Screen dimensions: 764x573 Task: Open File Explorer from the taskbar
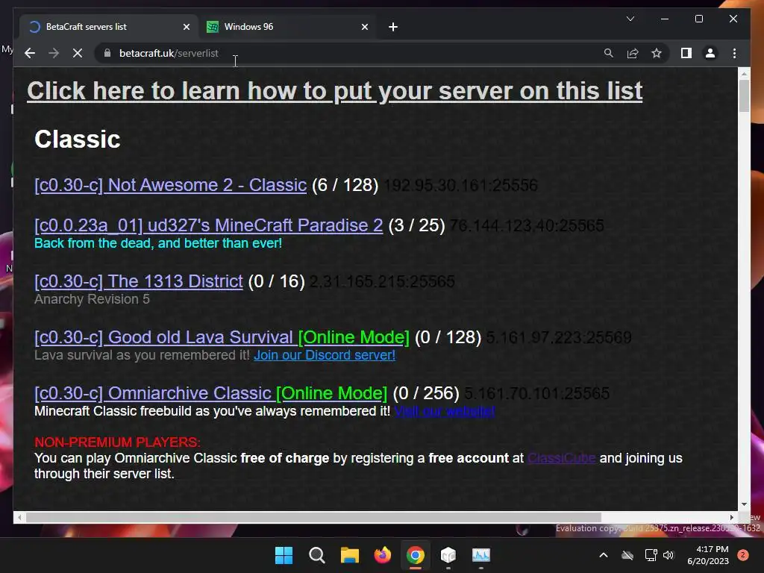pos(349,555)
